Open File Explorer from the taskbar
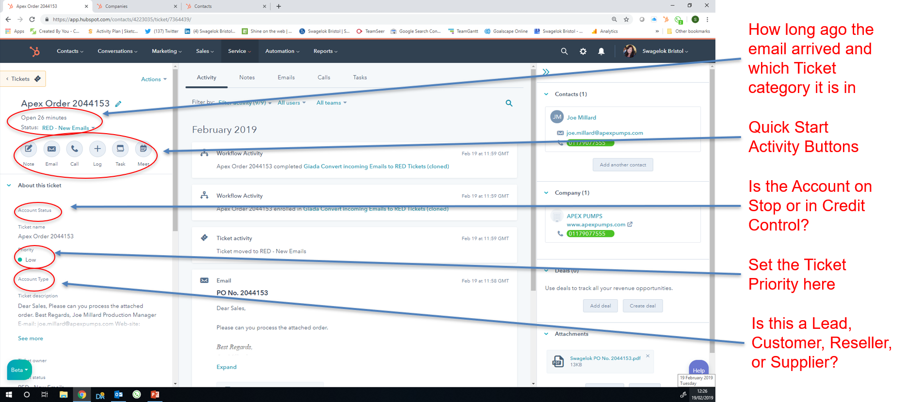 64,395
